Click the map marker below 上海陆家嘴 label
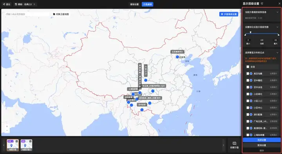 [x=133, y=94]
